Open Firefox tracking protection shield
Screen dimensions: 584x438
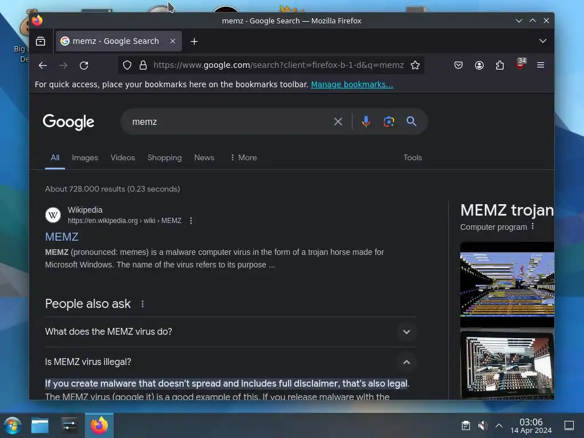point(127,65)
